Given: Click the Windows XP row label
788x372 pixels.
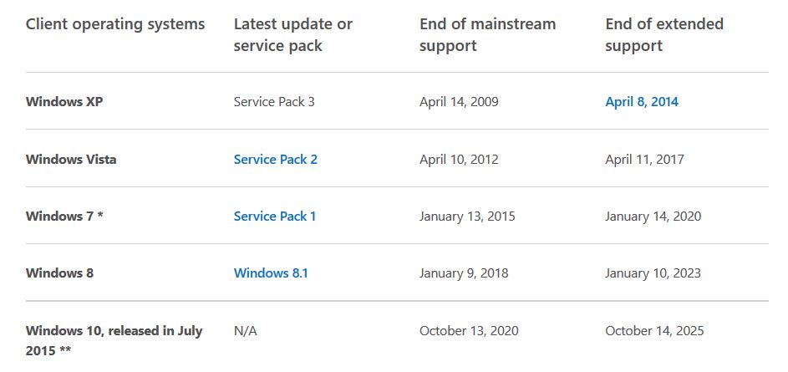Looking at the screenshot, I should tap(64, 102).
